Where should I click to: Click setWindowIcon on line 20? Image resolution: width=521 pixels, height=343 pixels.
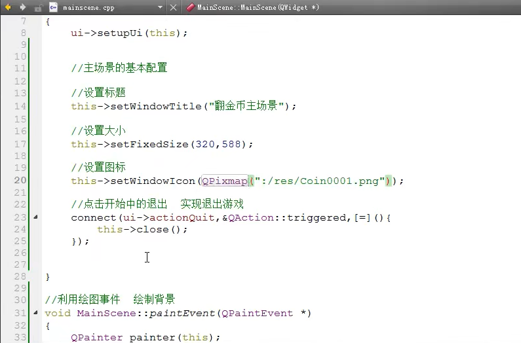[153, 181]
